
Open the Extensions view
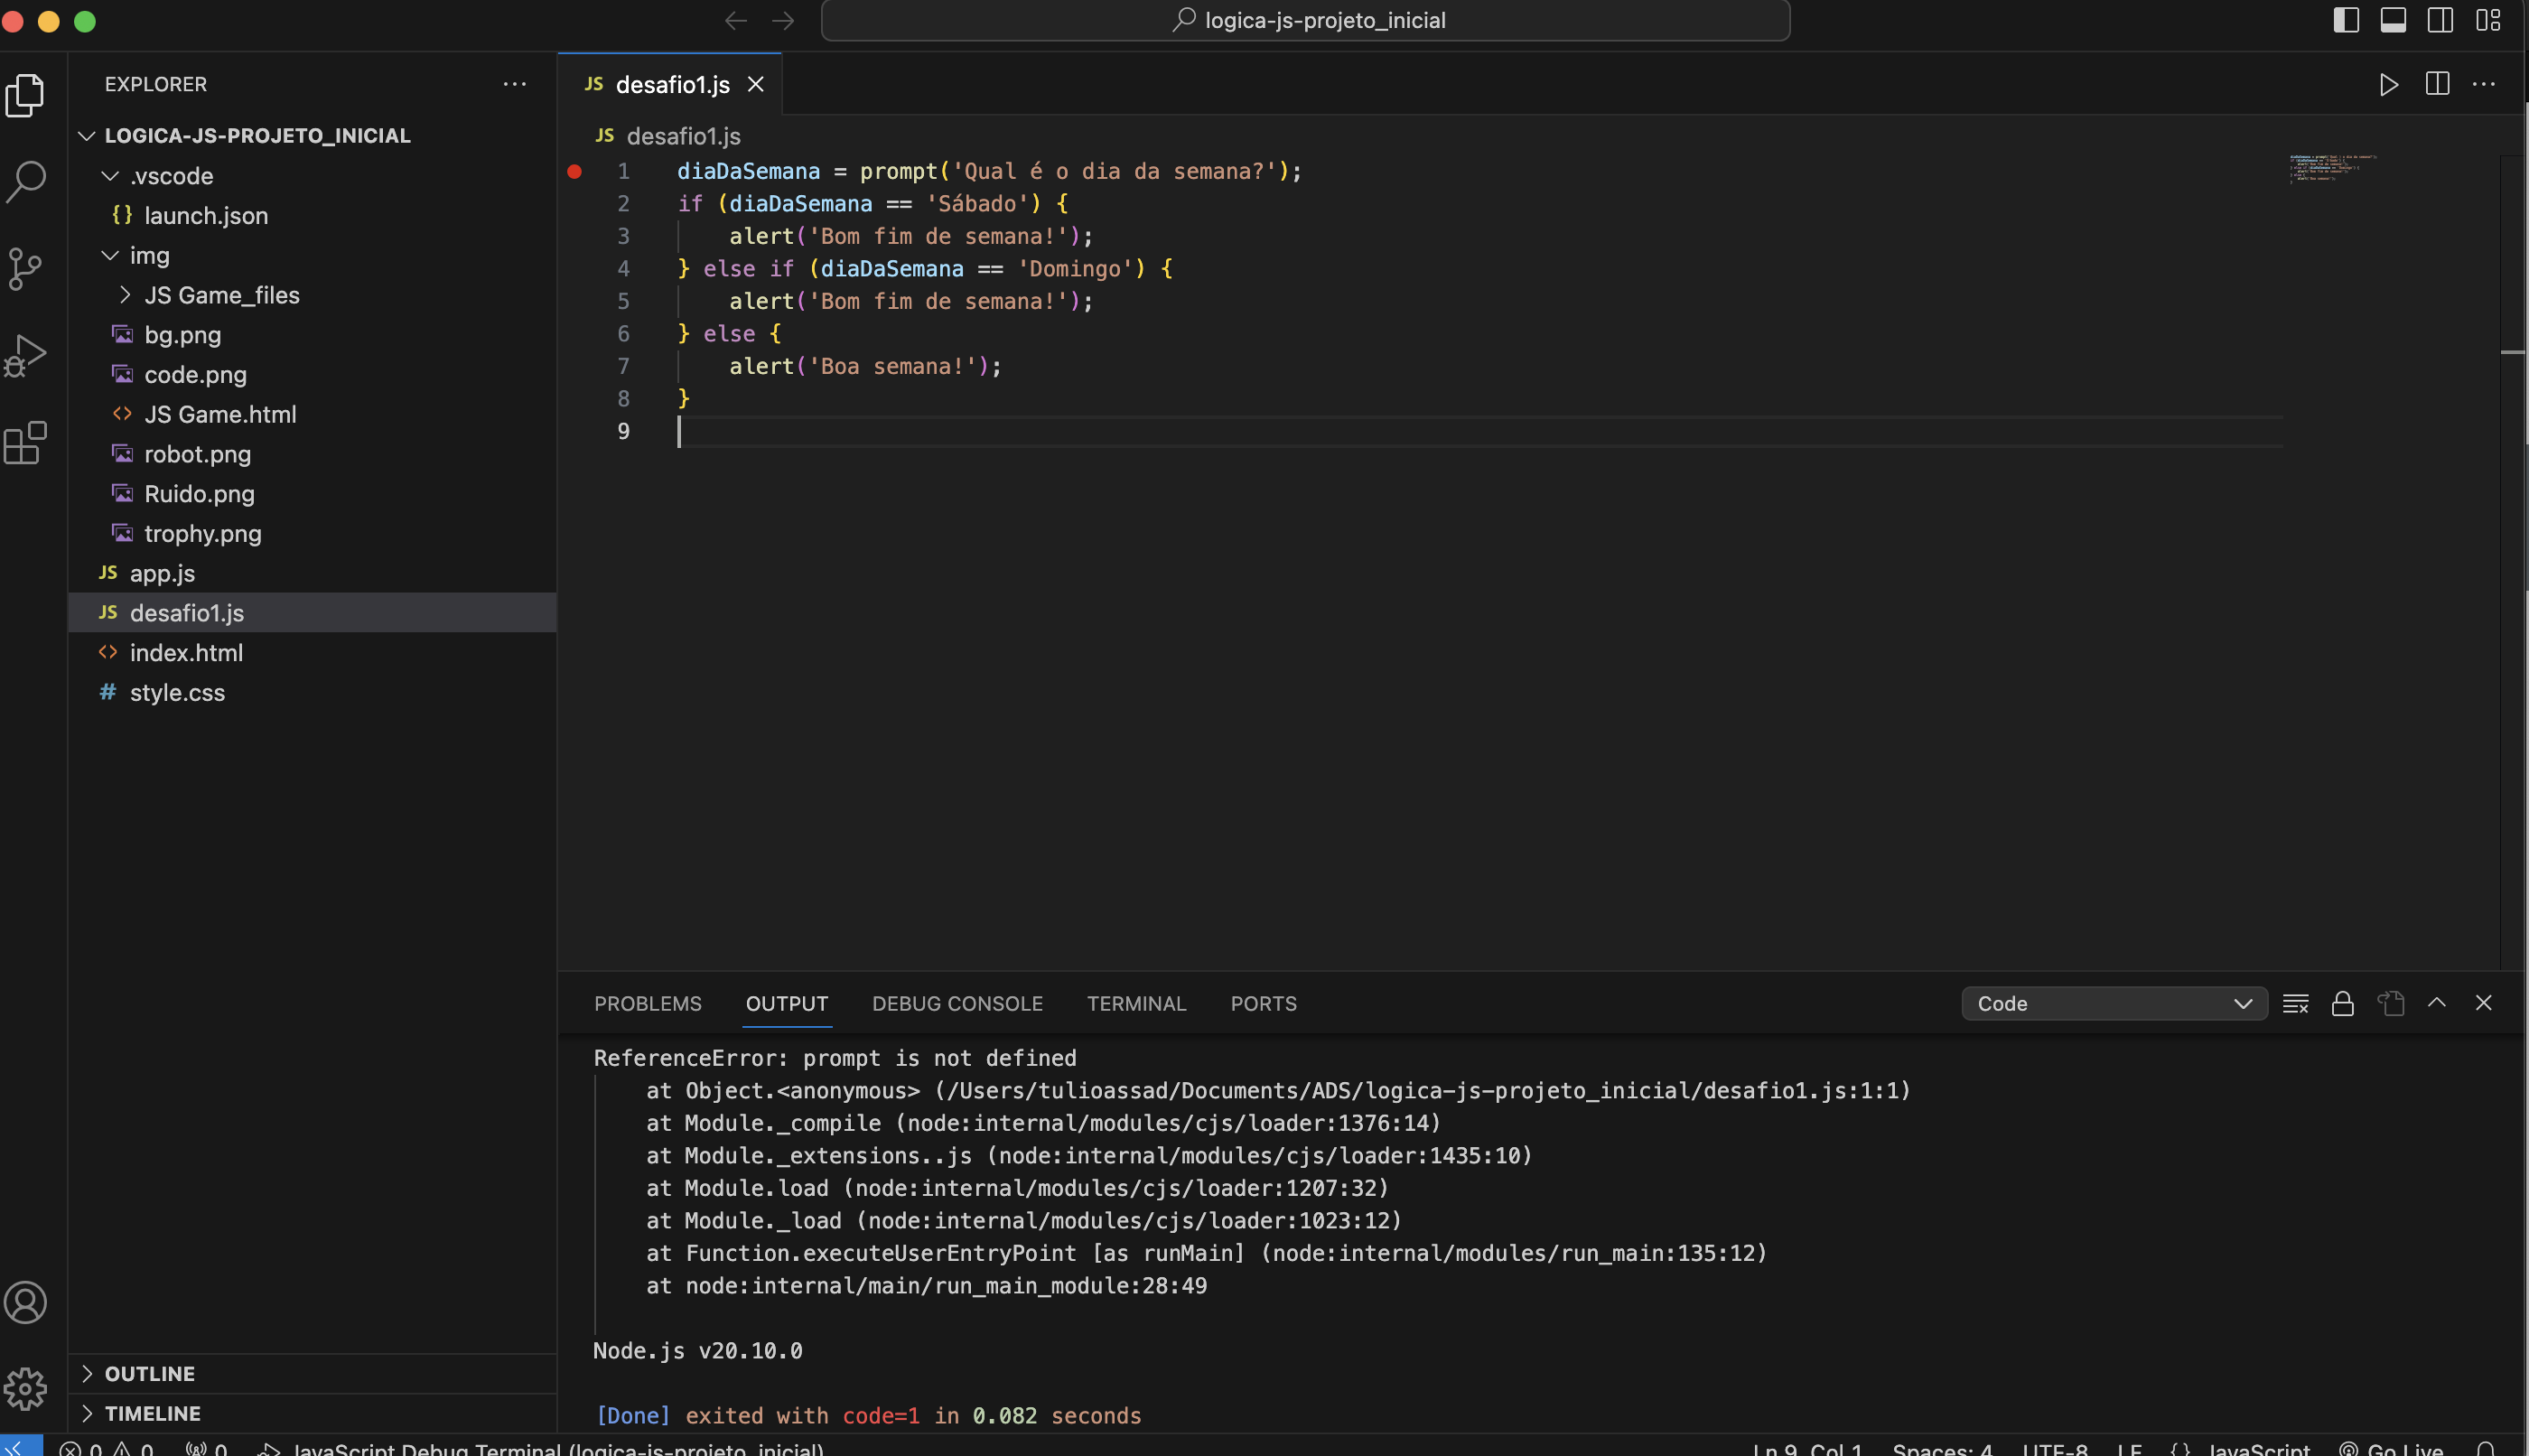tap(26, 442)
